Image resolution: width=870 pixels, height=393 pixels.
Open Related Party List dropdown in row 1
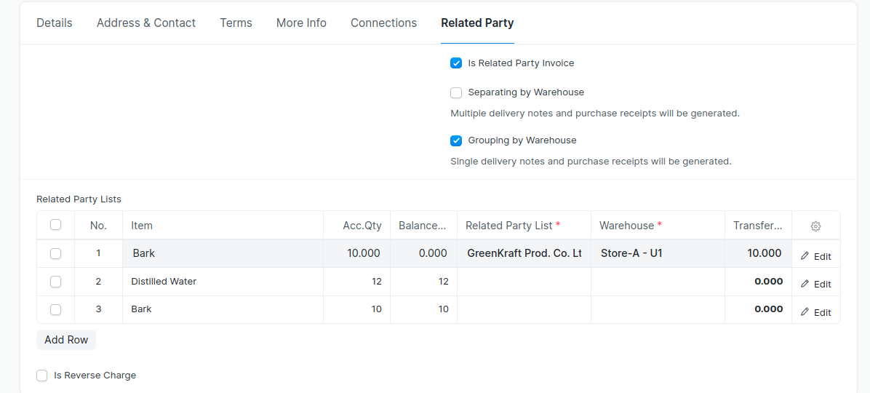pos(524,253)
